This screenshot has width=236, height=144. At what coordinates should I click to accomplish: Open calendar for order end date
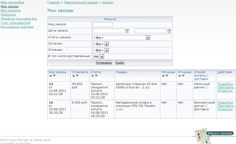[x=169, y=31]
